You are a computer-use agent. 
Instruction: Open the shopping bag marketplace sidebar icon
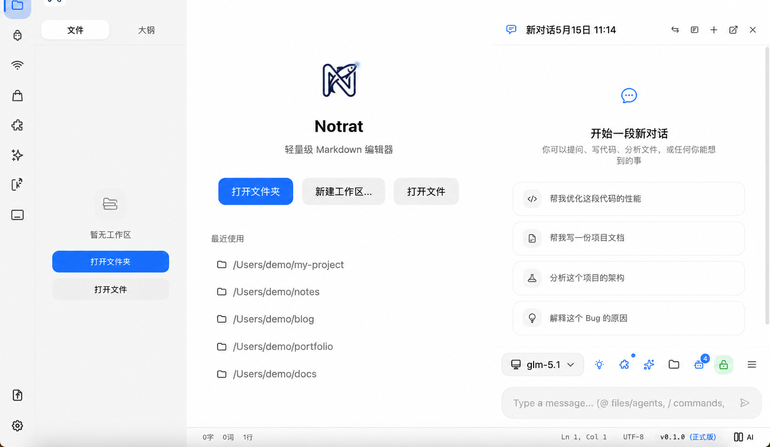click(17, 95)
